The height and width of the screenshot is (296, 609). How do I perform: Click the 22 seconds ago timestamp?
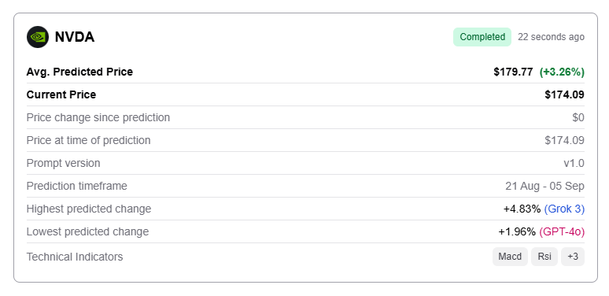551,37
